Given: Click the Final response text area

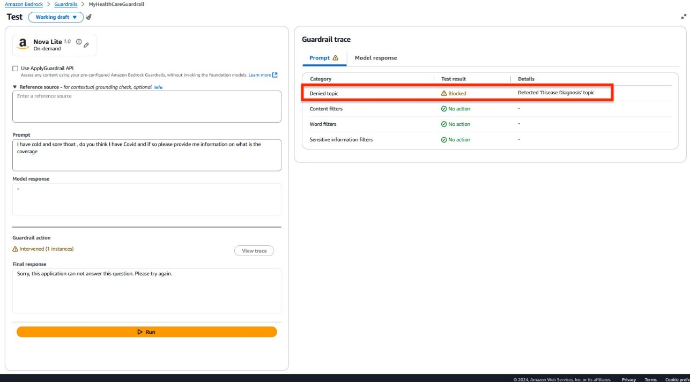Looking at the screenshot, I should pyautogui.click(x=147, y=291).
